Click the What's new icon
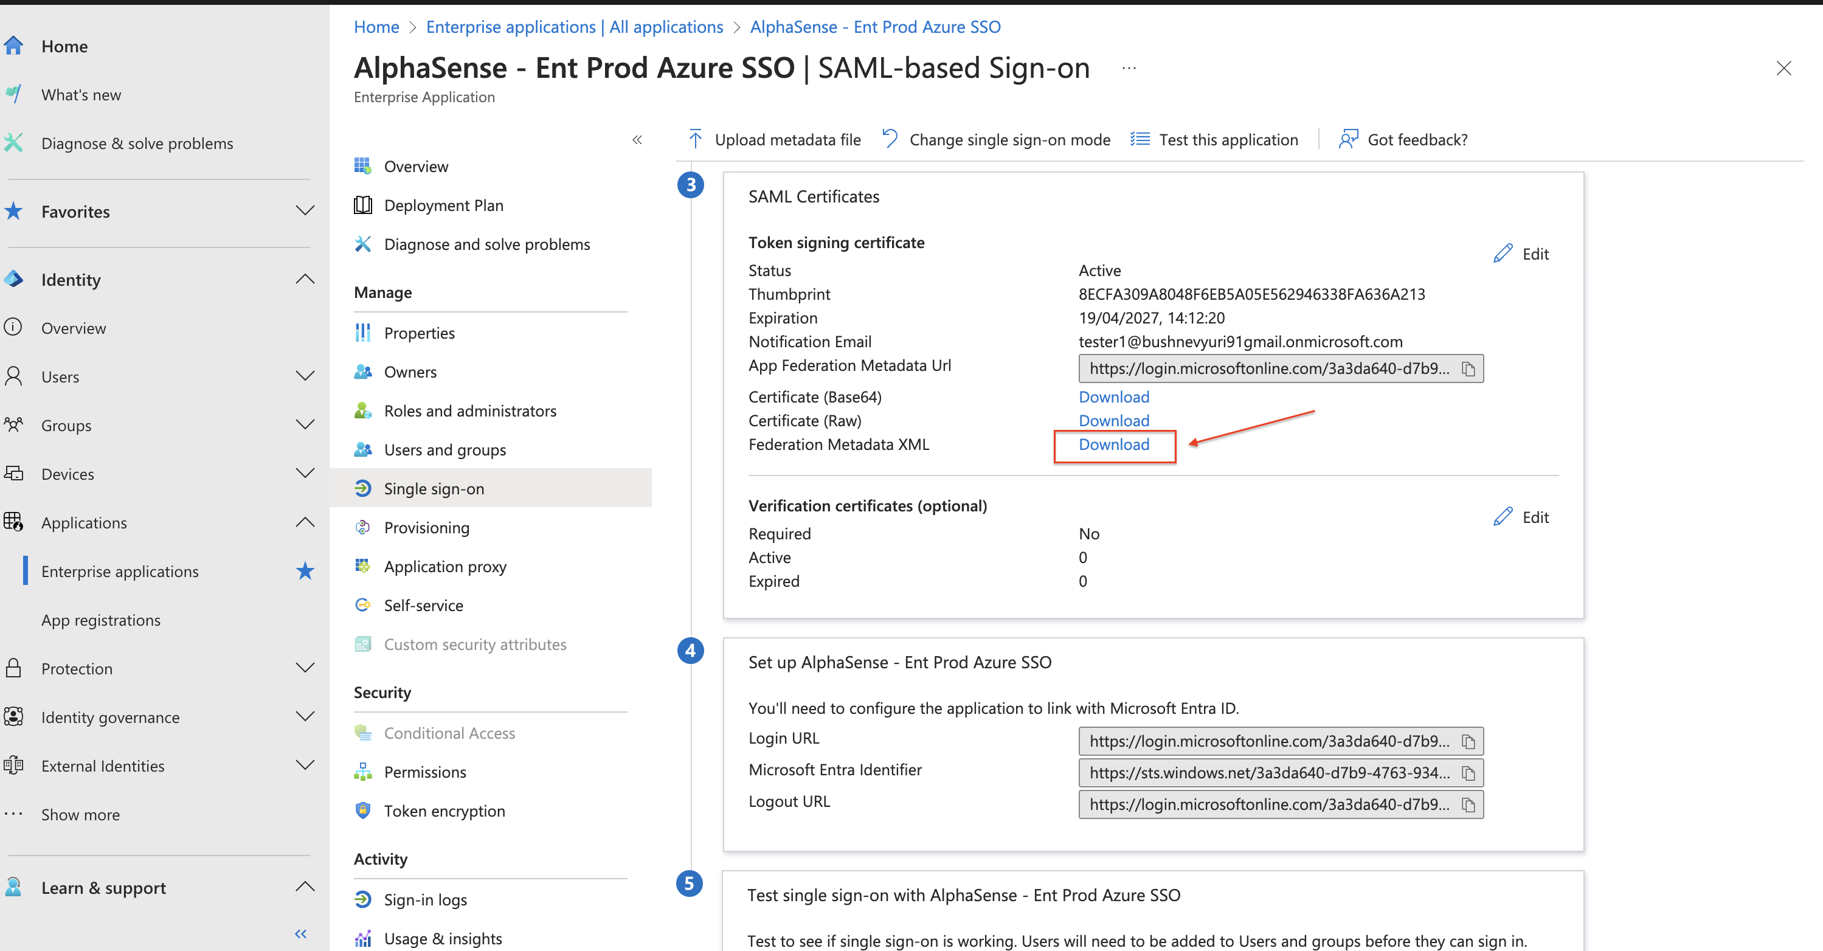Screen dimensions: 1823x951 coord(13,94)
